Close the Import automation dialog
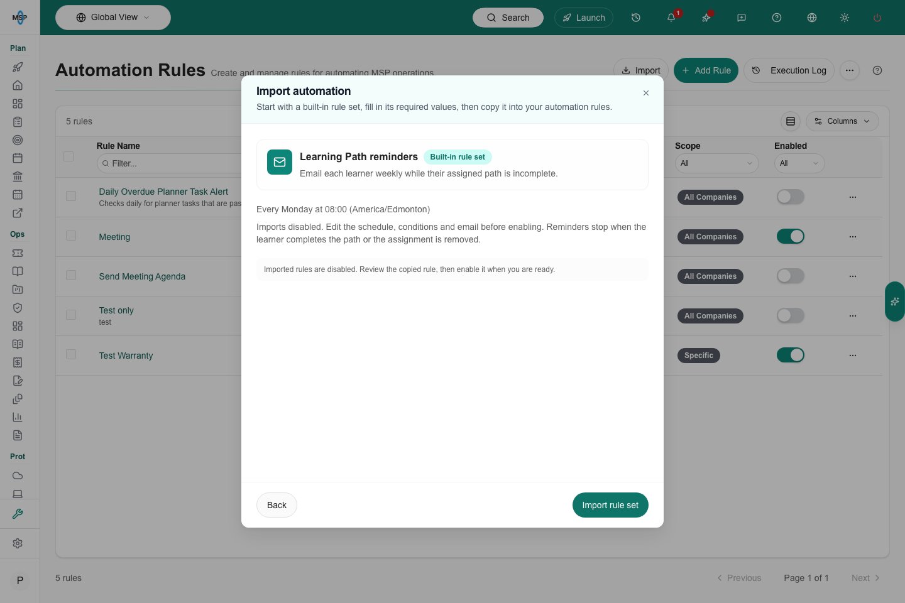This screenshot has height=603, width=905. (646, 93)
